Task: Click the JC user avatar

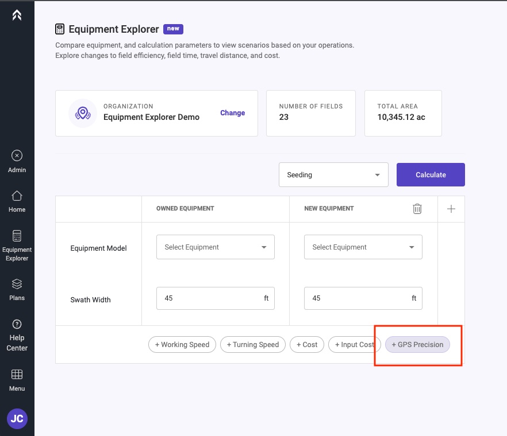Action: click(17, 419)
